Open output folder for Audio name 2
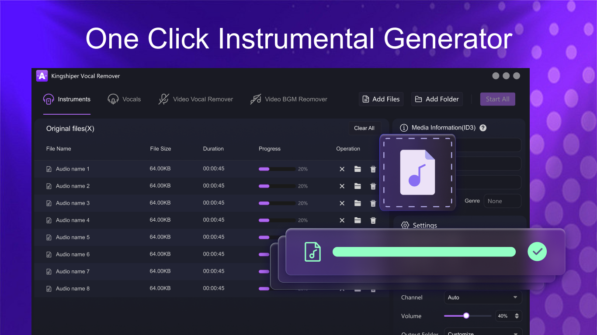Screen dimensions: 597x335 (358, 186)
